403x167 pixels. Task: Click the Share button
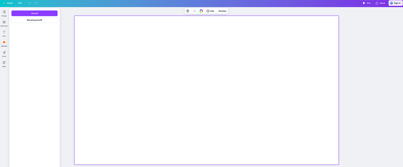pos(381,3)
